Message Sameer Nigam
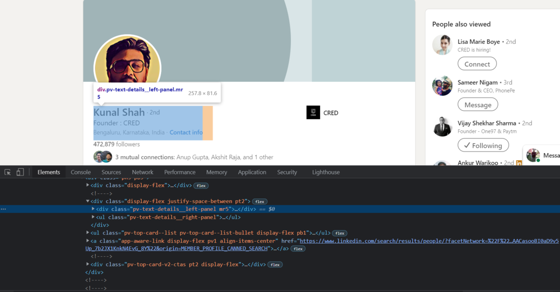This screenshot has height=292, width=560. point(478,105)
